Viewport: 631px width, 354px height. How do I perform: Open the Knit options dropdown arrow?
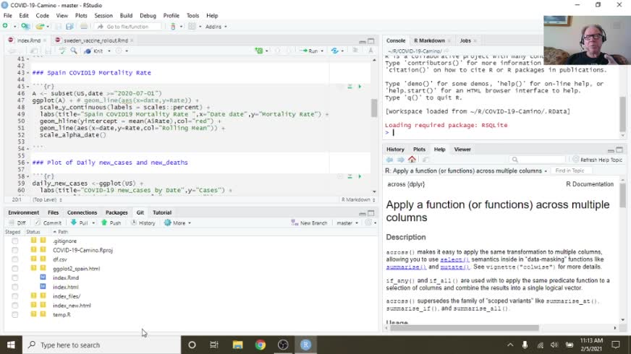pyautogui.click(x=109, y=51)
